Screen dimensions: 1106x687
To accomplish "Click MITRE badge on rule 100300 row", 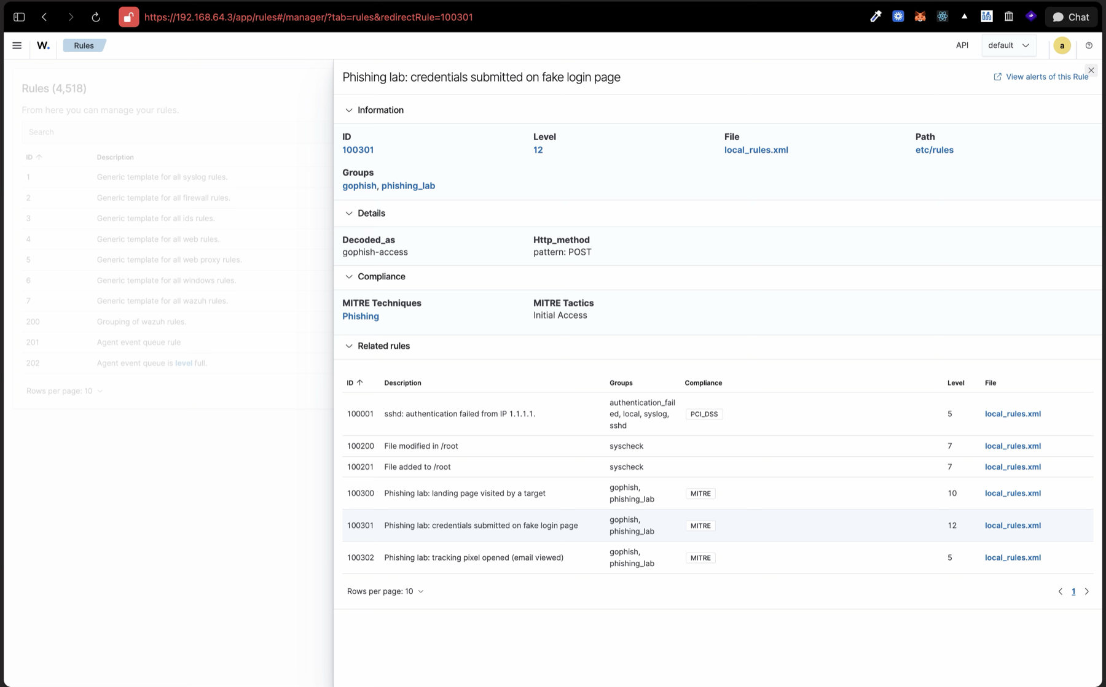I will point(700,494).
